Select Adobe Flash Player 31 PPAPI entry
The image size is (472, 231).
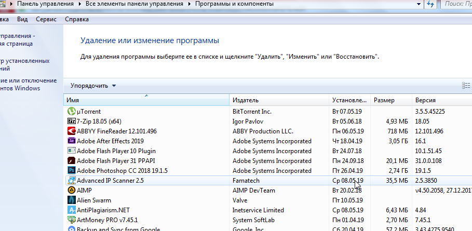(116, 161)
